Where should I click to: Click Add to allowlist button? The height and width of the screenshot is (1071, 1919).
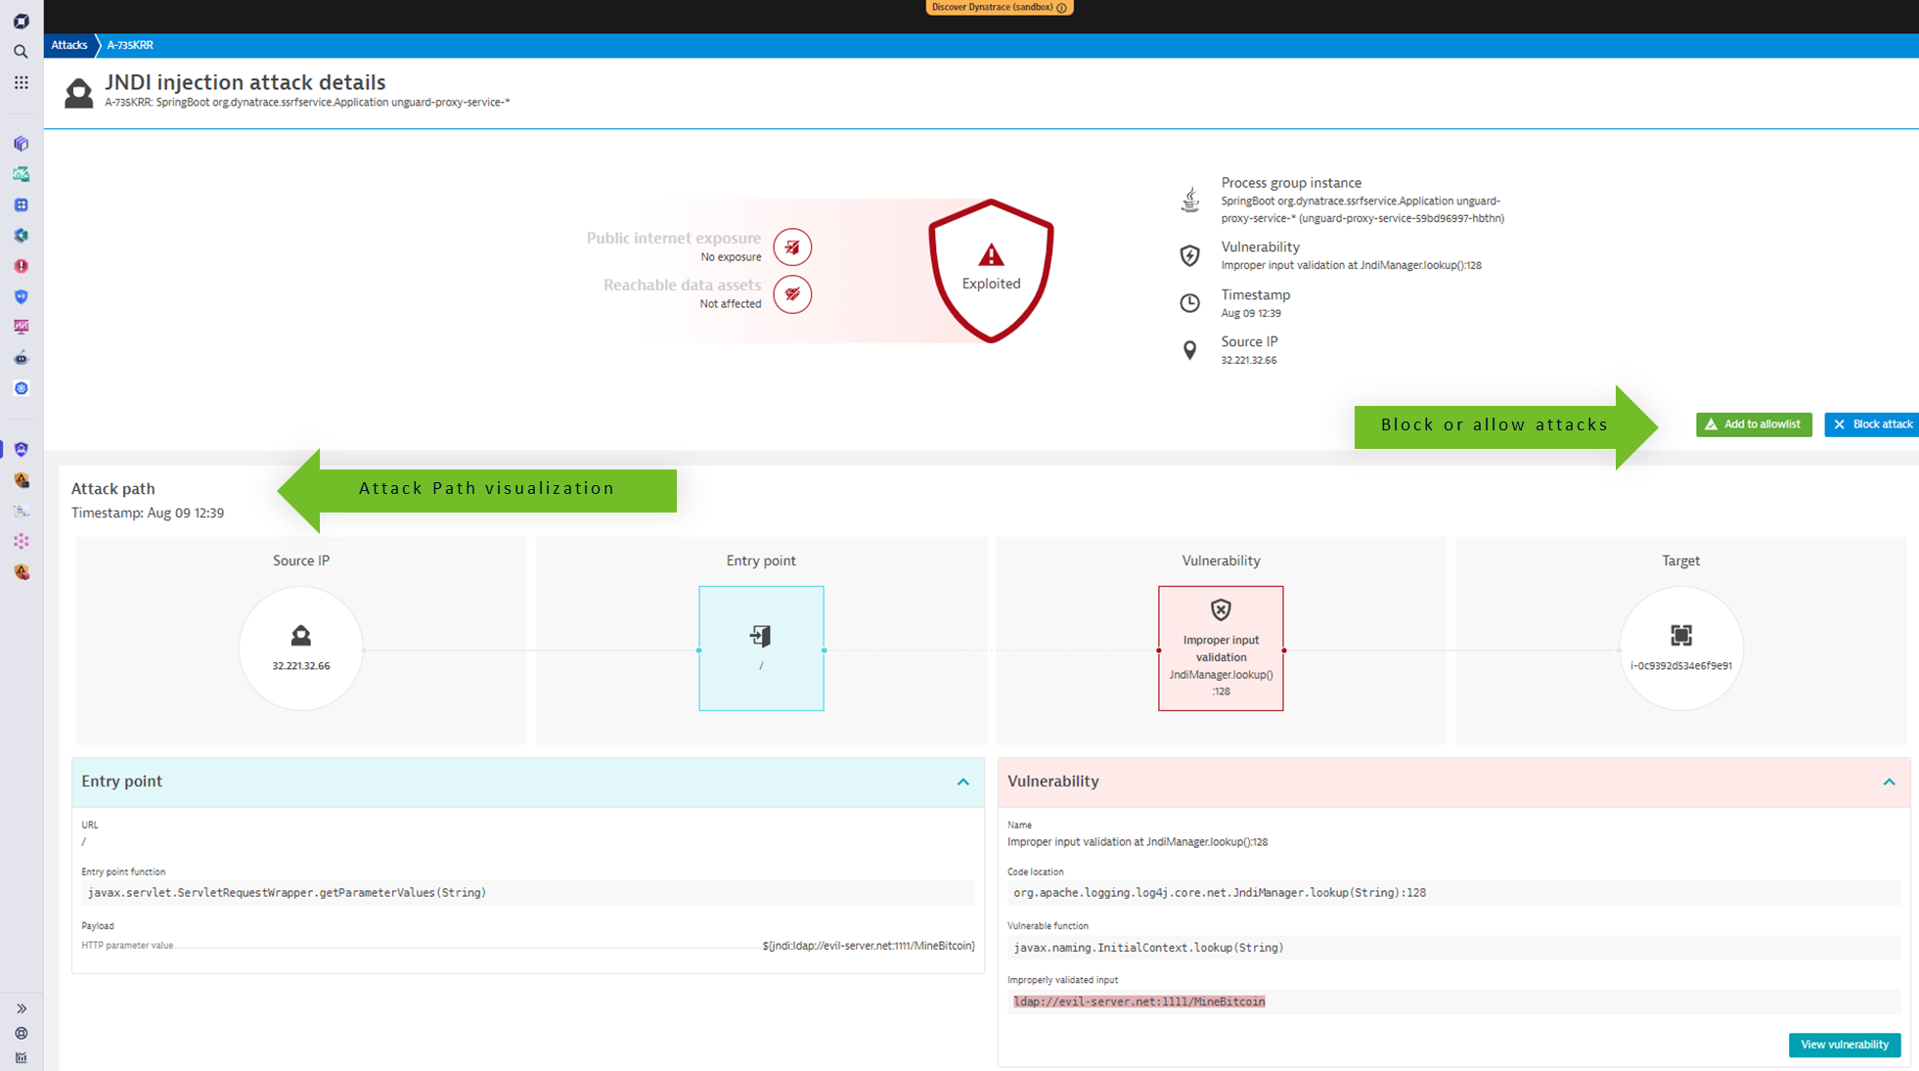(x=1753, y=424)
